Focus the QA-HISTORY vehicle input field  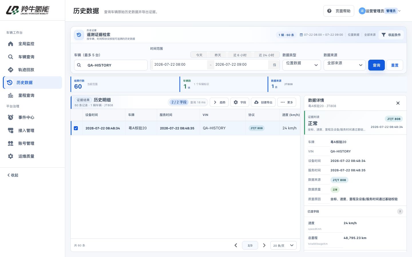pos(111,65)
